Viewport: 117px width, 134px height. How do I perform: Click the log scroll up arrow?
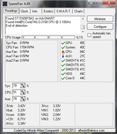[x=83, y=19]
